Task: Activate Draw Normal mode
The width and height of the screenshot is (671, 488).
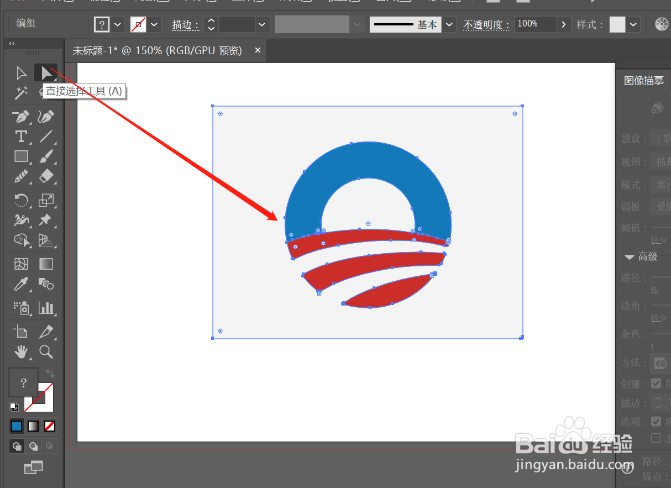Action: point(17,445)
